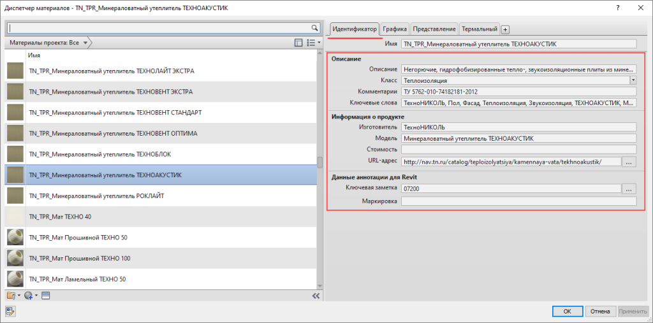Open the list view options icon
Image resolution: width=653 pixels, height=323 pixels.
coord(311,43)
